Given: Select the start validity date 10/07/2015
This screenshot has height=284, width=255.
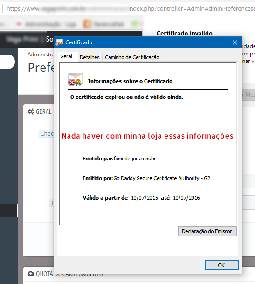Looking at the screenshot, I should 145,198.
